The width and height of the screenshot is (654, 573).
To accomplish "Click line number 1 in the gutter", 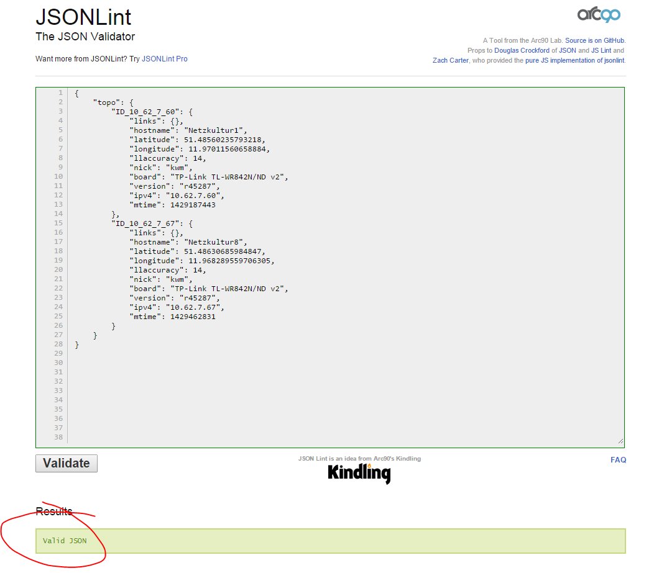I will point(60,92).
